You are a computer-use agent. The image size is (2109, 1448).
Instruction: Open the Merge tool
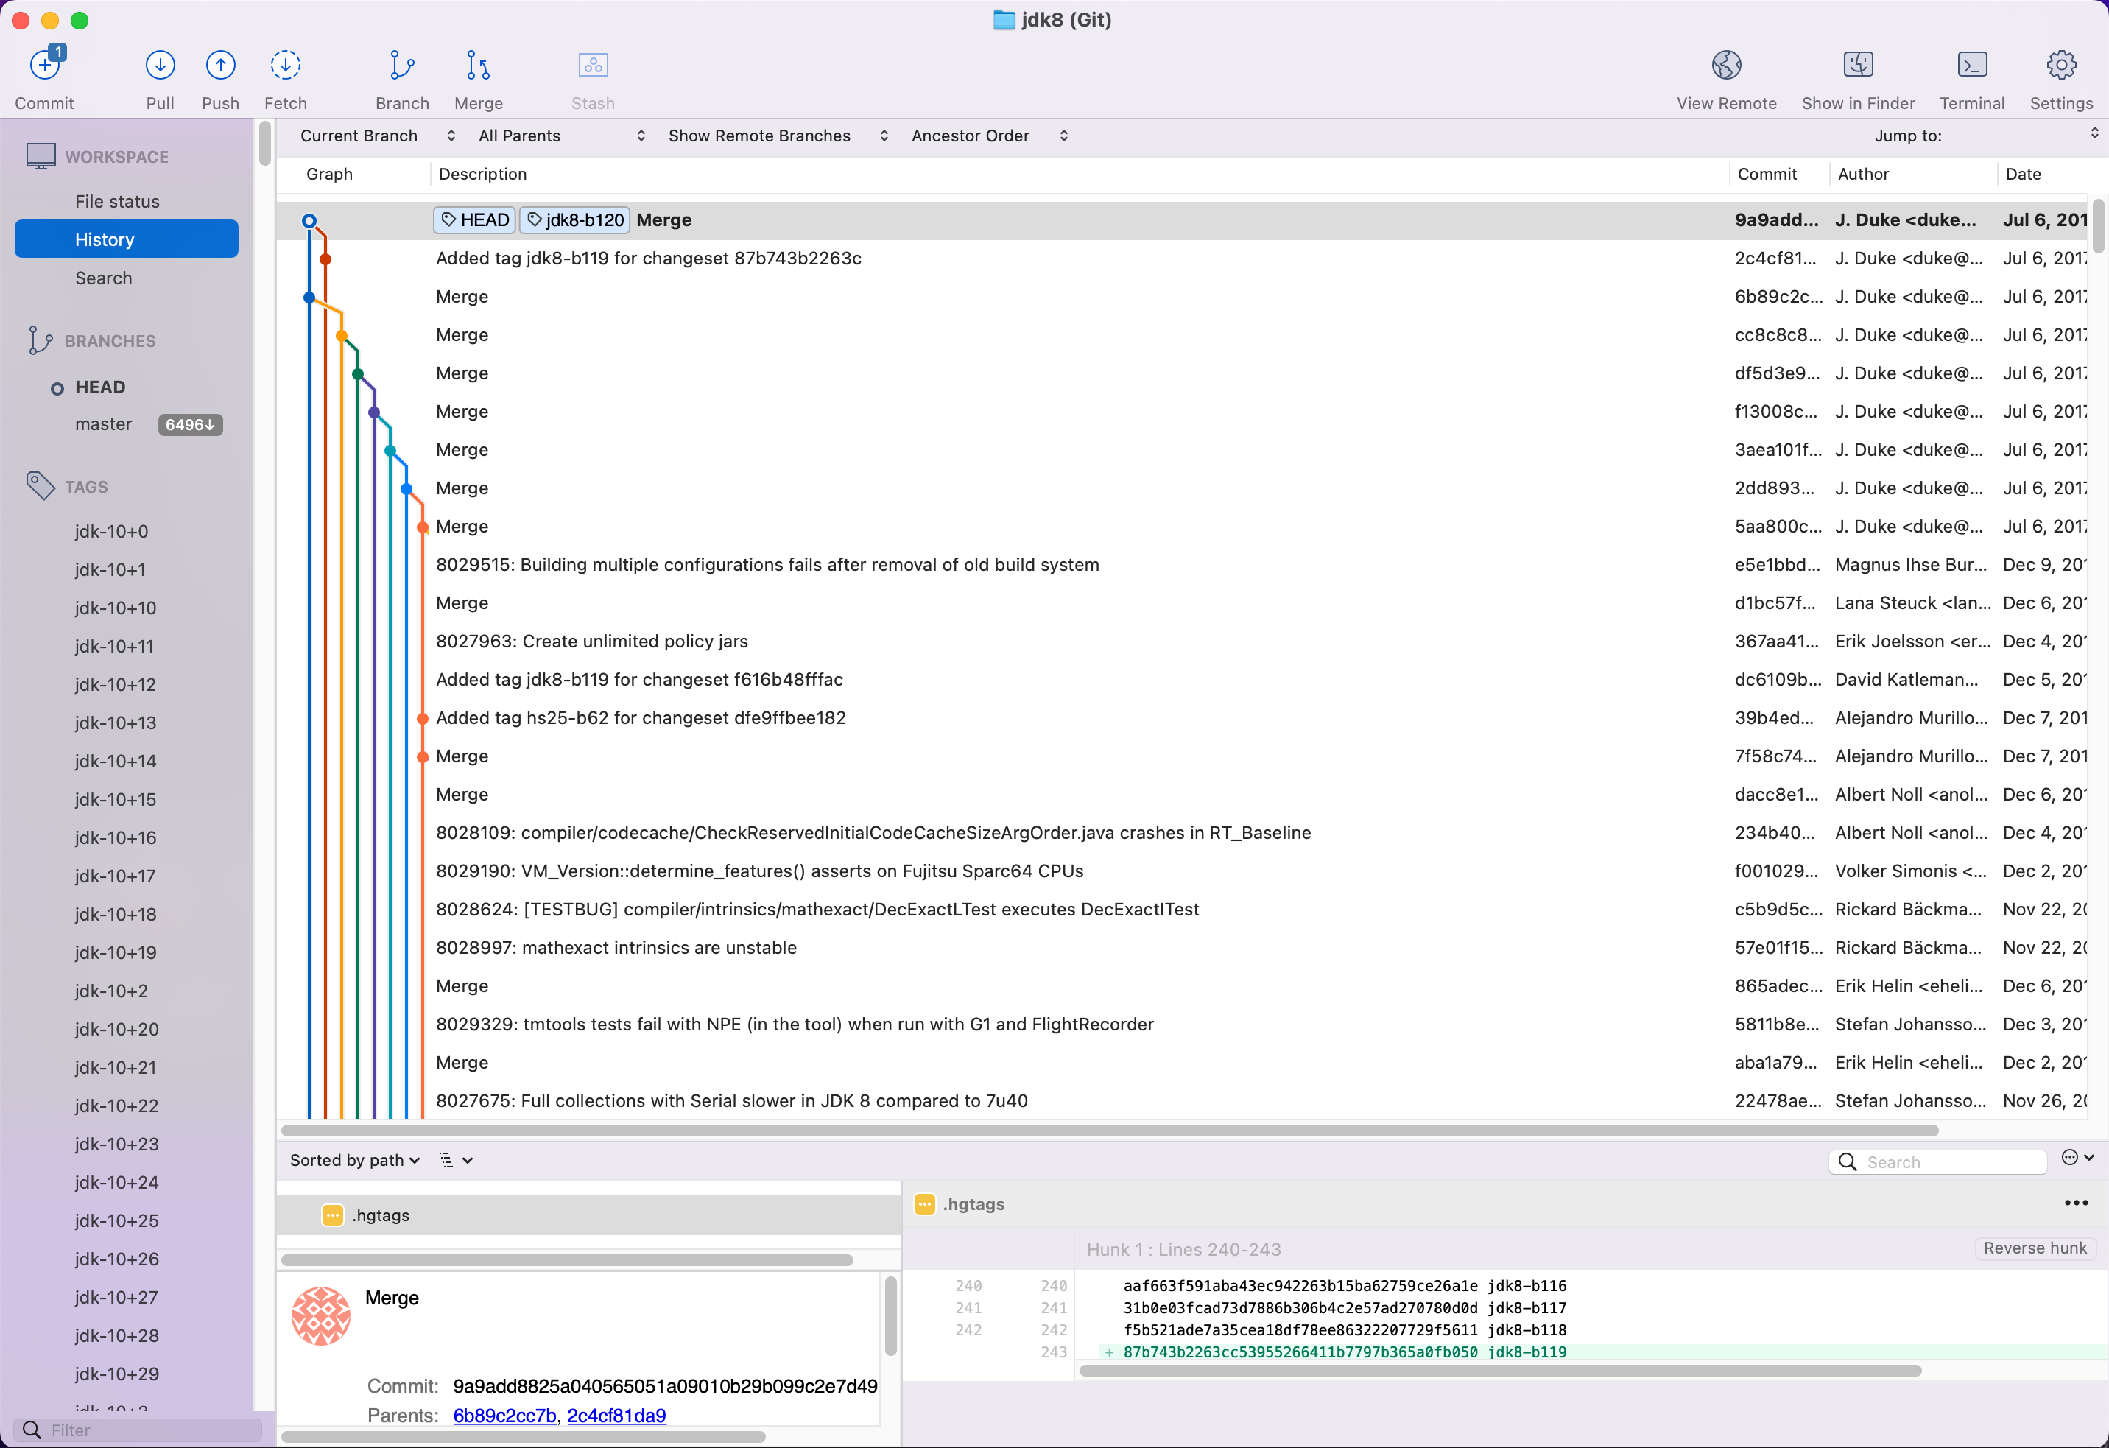(x=478, y=66)
